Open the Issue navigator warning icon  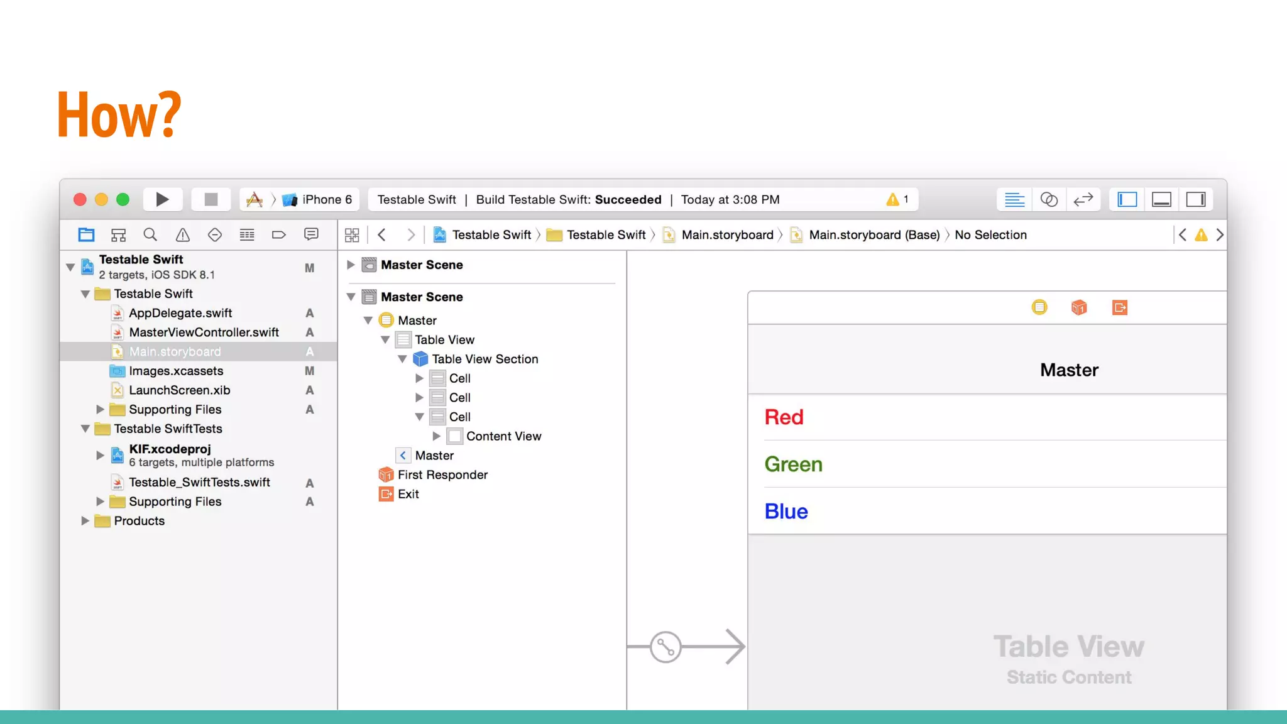182,235
